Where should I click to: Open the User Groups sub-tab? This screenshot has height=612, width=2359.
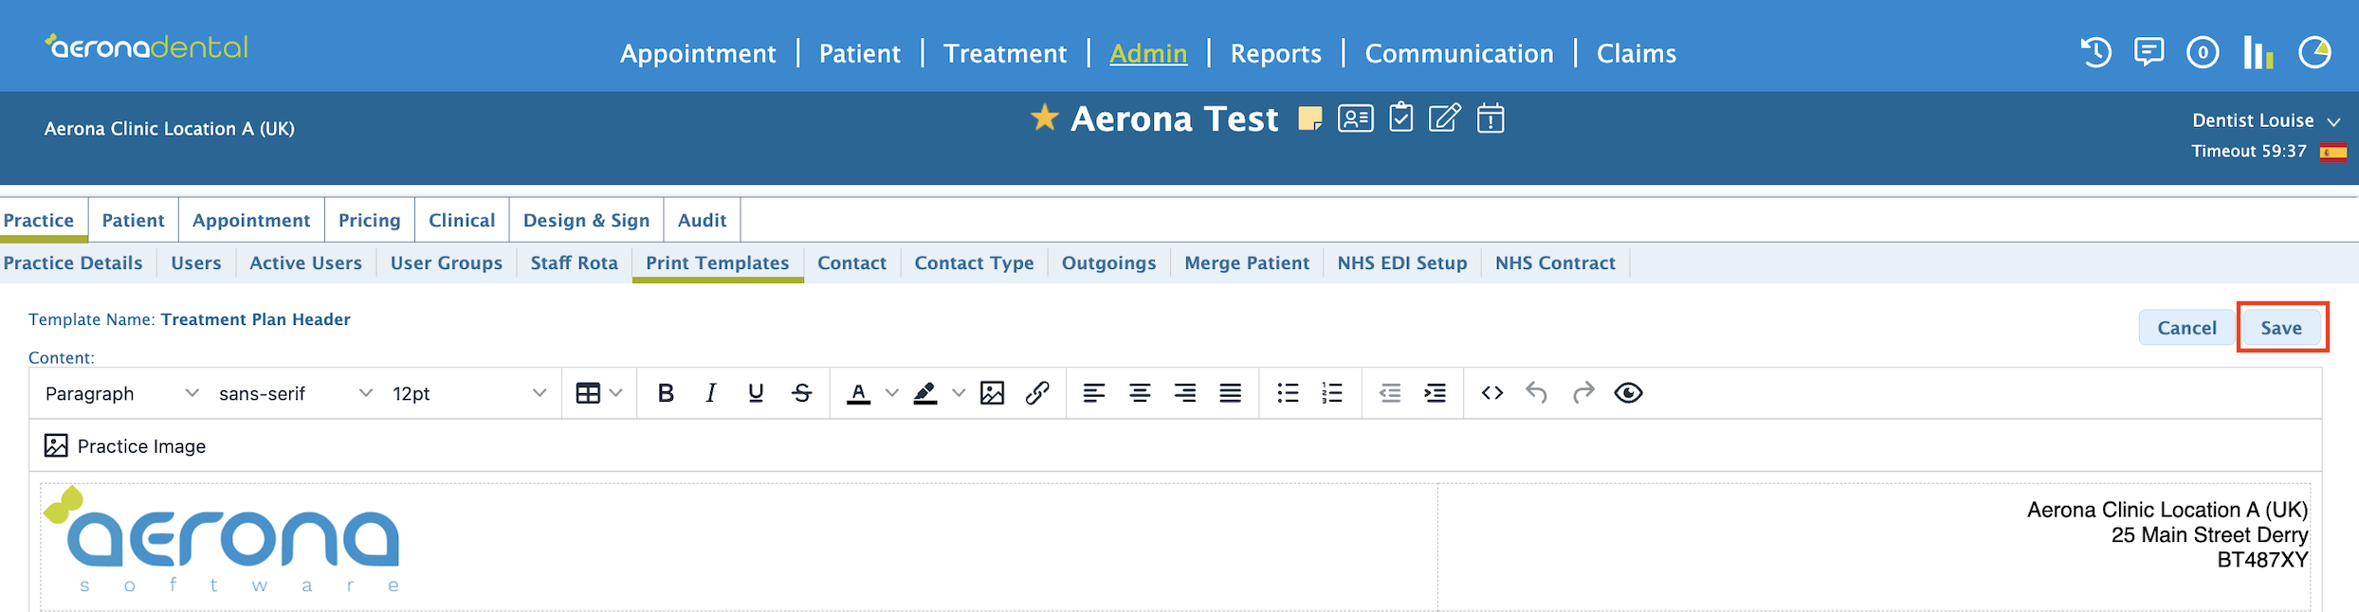(x=447, y=263)
